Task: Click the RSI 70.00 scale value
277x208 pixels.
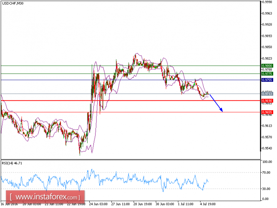Action: pos(267,172)
